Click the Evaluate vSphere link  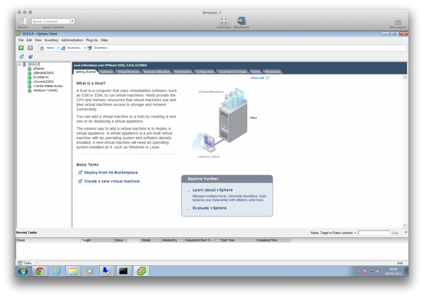point(209,208)
